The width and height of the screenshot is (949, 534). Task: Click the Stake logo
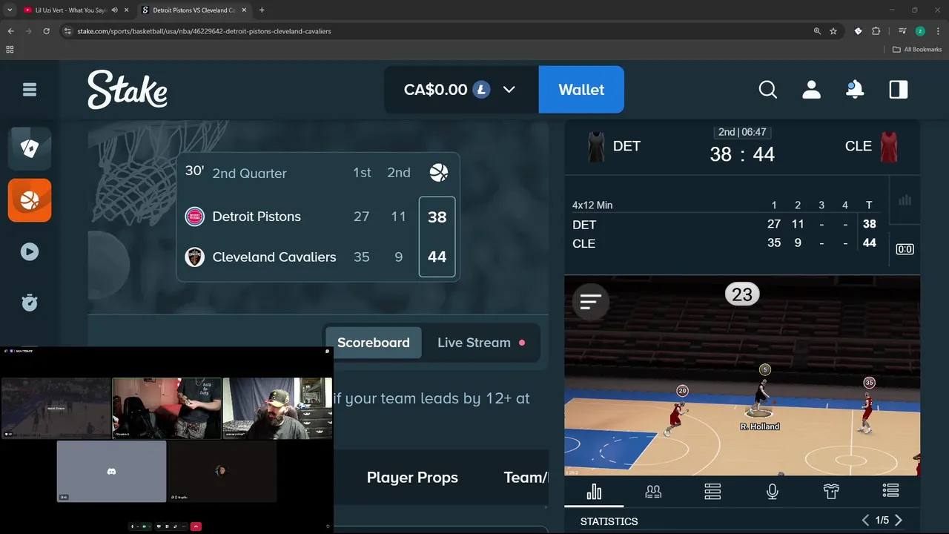128,90
